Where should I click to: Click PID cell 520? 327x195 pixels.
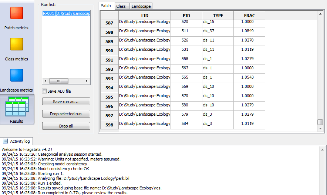click(186, 23)
